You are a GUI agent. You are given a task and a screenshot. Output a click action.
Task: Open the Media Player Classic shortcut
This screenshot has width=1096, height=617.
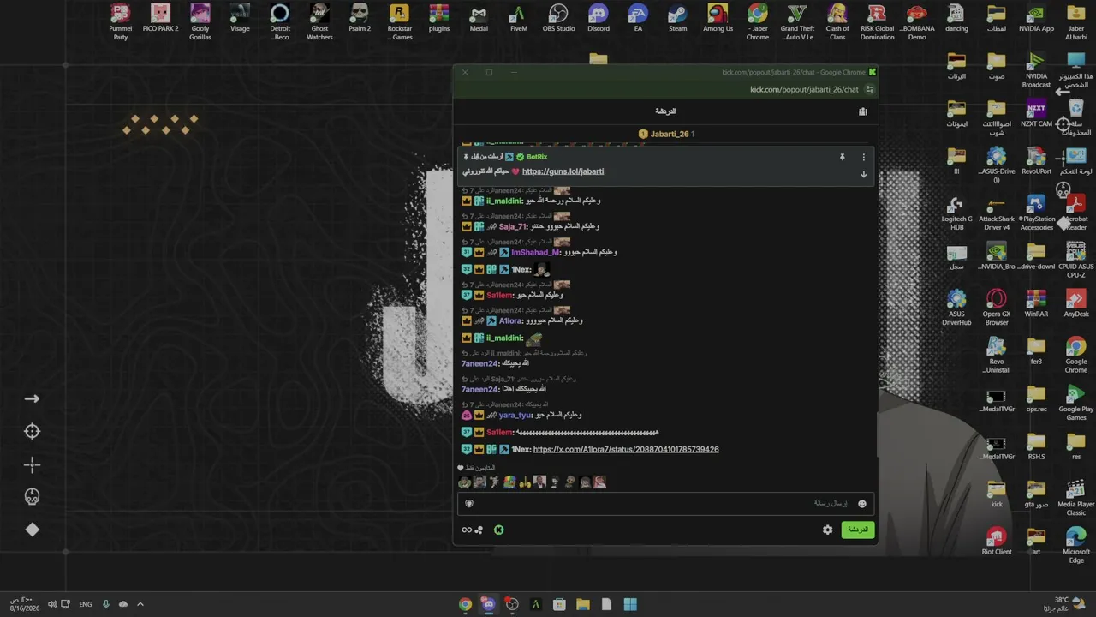(1076, 498)
